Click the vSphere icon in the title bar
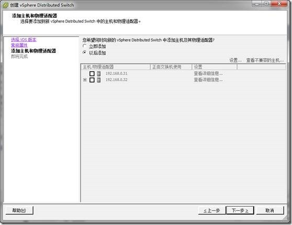 pyautogui.click(x=6, y=5)
